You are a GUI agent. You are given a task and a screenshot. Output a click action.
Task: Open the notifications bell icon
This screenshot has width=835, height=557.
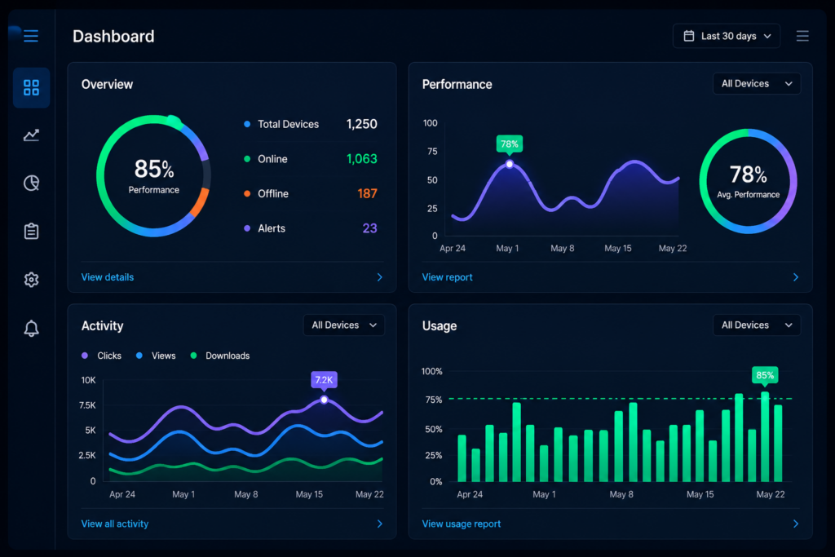click(32, 328)
